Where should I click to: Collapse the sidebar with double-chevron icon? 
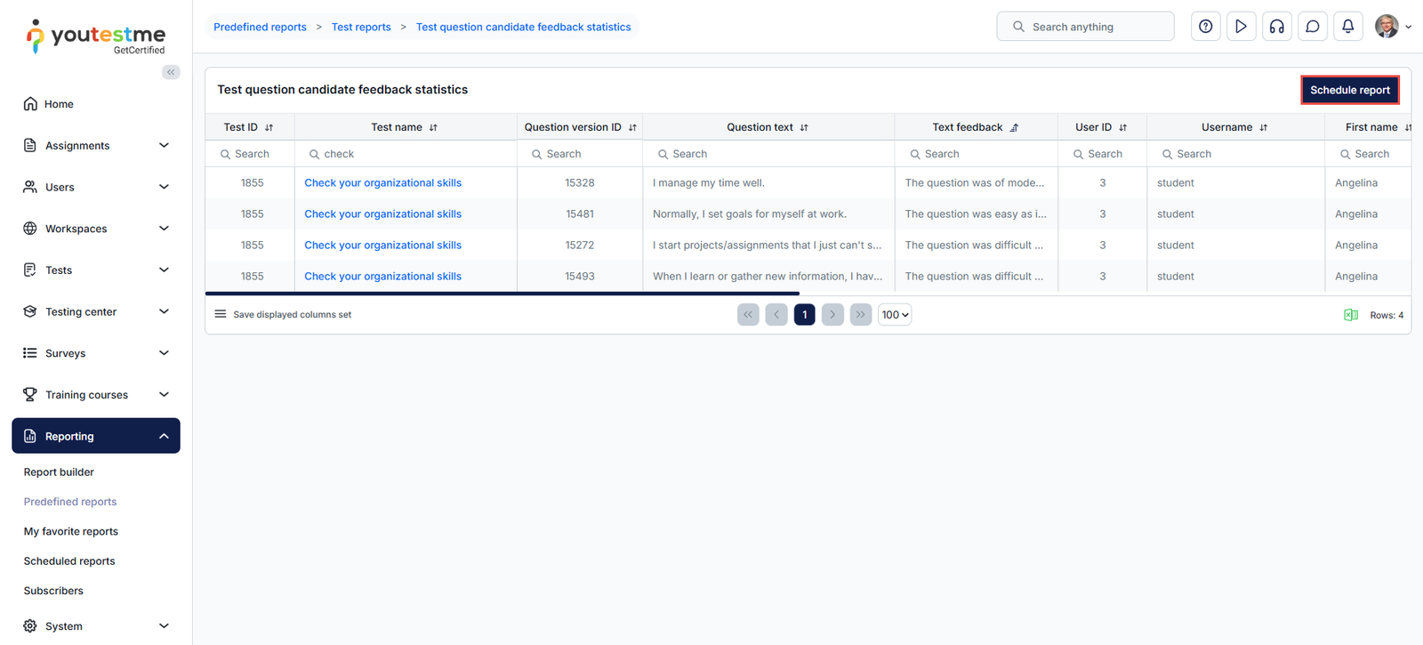[x=171, y=72]
